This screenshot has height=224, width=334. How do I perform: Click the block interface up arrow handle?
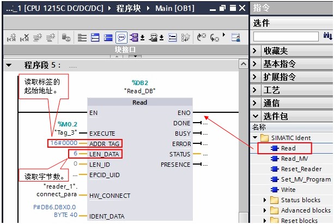[x=117, y=57]
